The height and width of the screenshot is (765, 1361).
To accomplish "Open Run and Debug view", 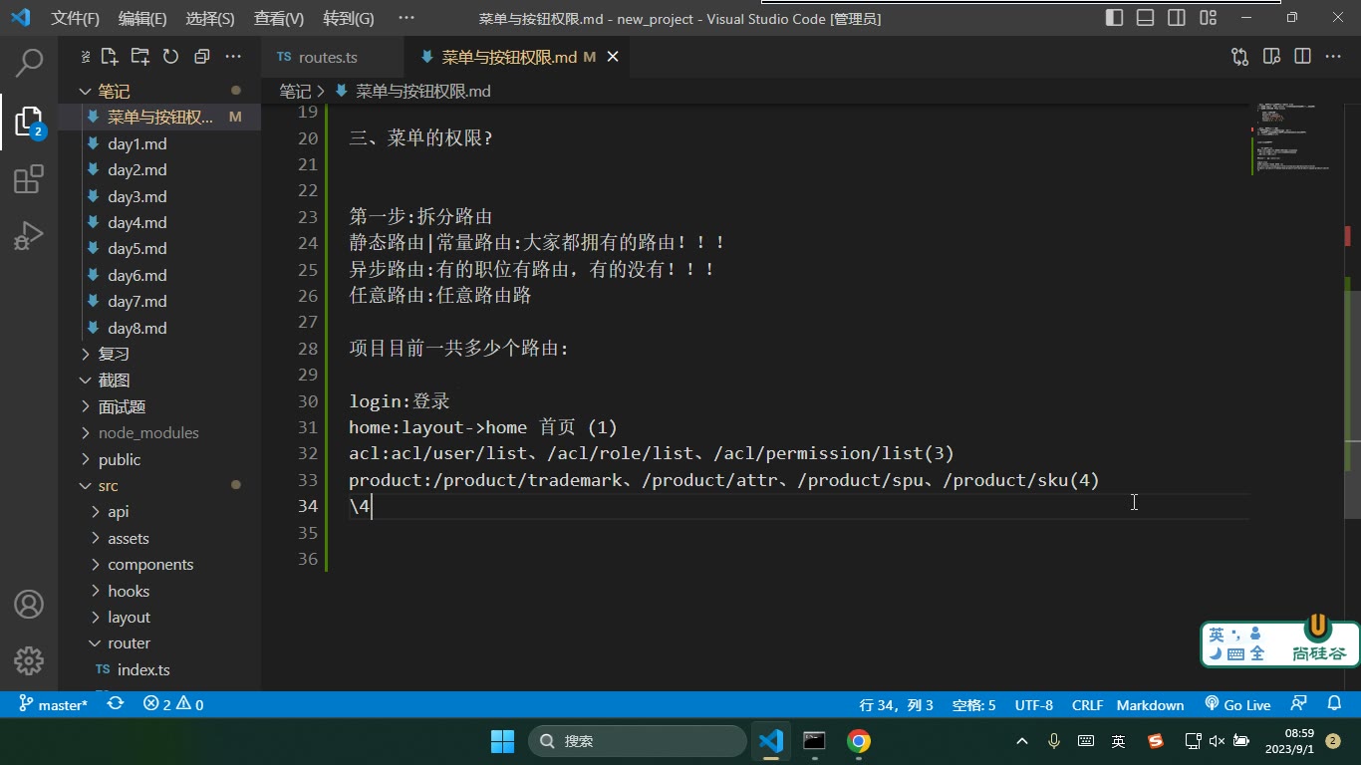I will 29,236.
